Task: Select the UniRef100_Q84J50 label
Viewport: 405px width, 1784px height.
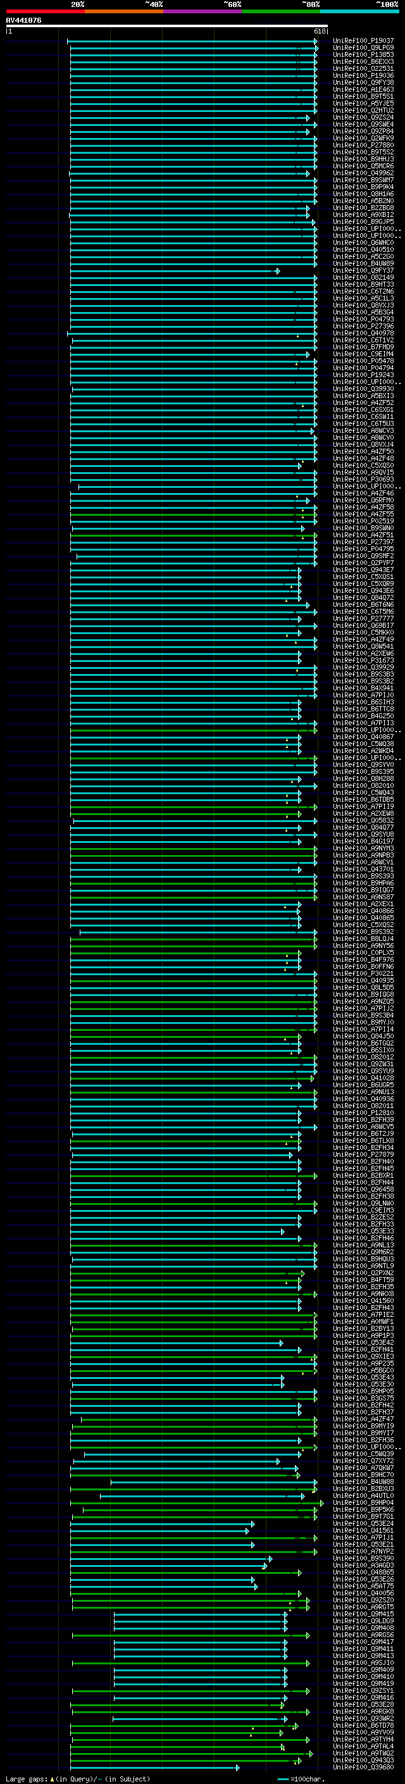Action: tap(363, 1036)
